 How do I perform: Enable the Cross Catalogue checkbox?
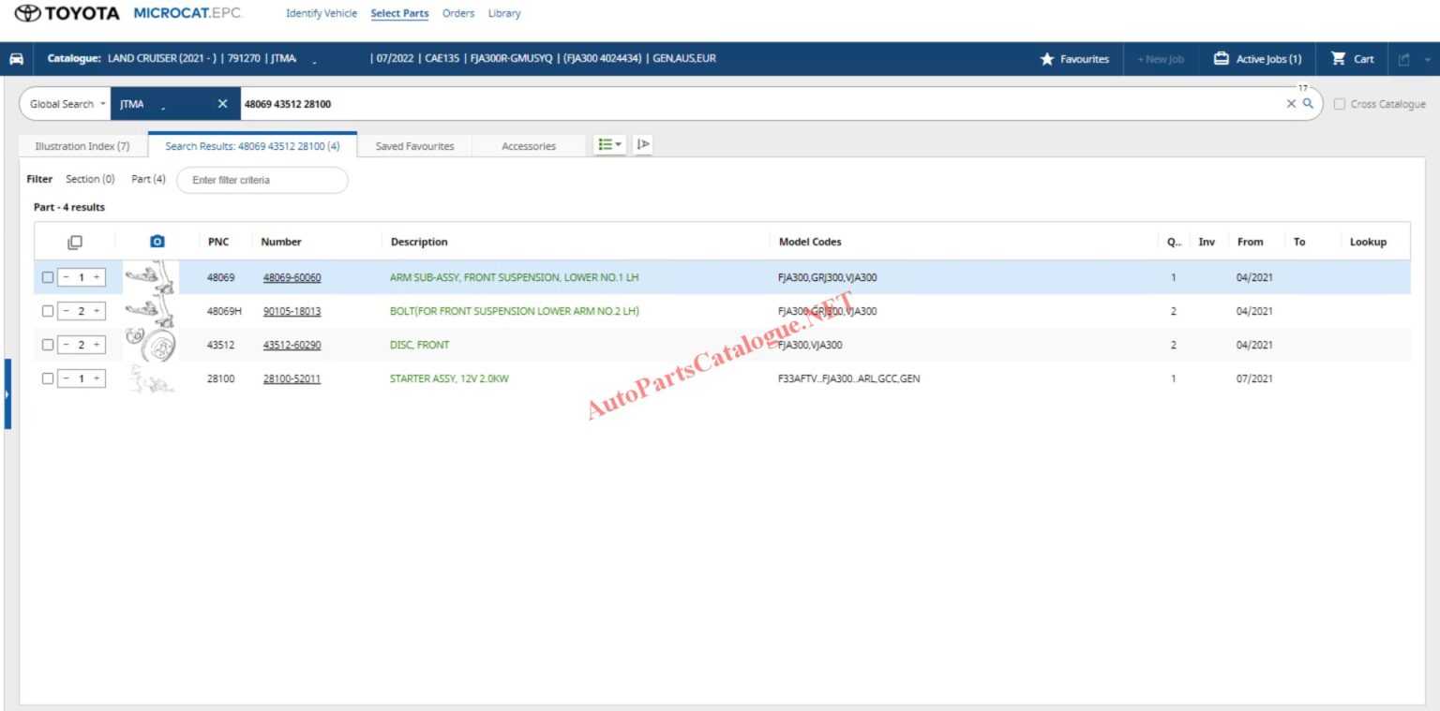tap(1340, 104)
